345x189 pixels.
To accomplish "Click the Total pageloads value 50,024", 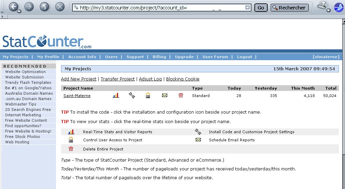I will pos(330,96).
